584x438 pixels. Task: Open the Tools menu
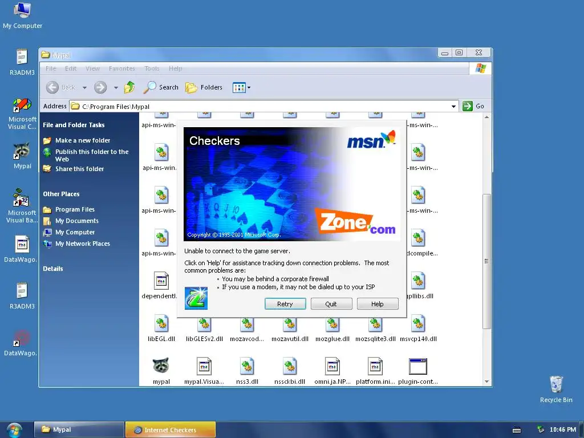(x=152, y=68)
